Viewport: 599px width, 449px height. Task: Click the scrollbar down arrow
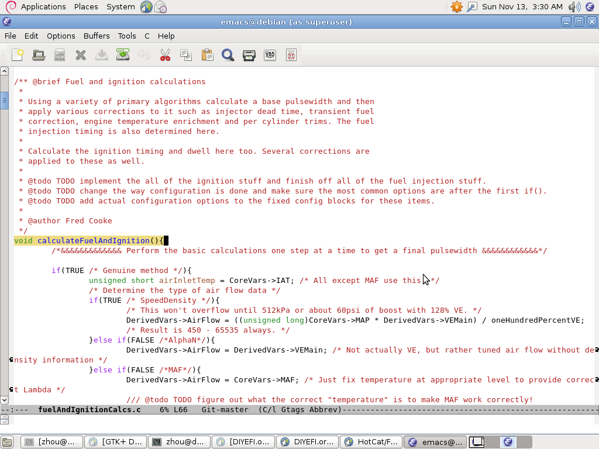[4, 400]
